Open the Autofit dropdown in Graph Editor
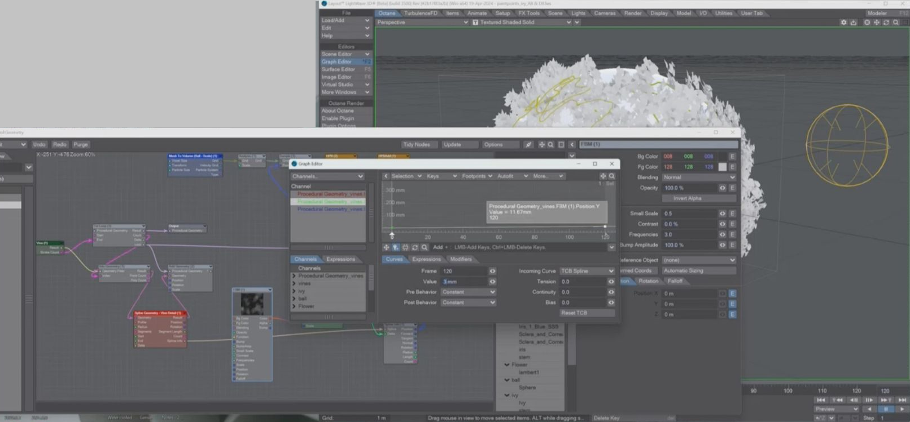 click(x=512, y=176)
